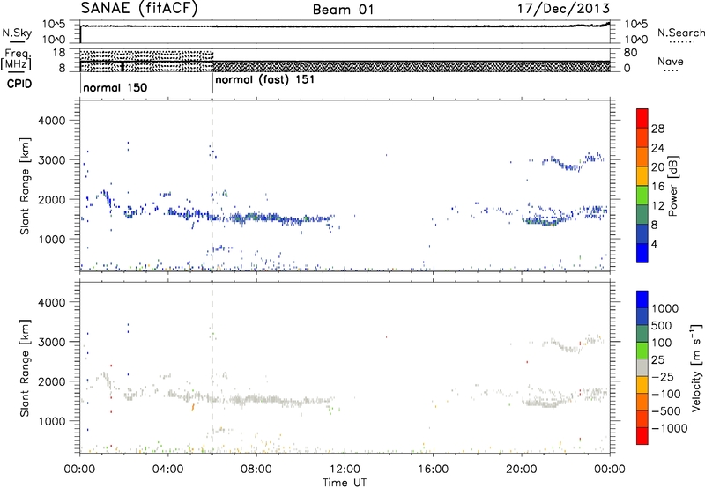705x488 pixels.
Task: Click the 'normal (fast) 151' CPID annotation
Action: [265, 80]
